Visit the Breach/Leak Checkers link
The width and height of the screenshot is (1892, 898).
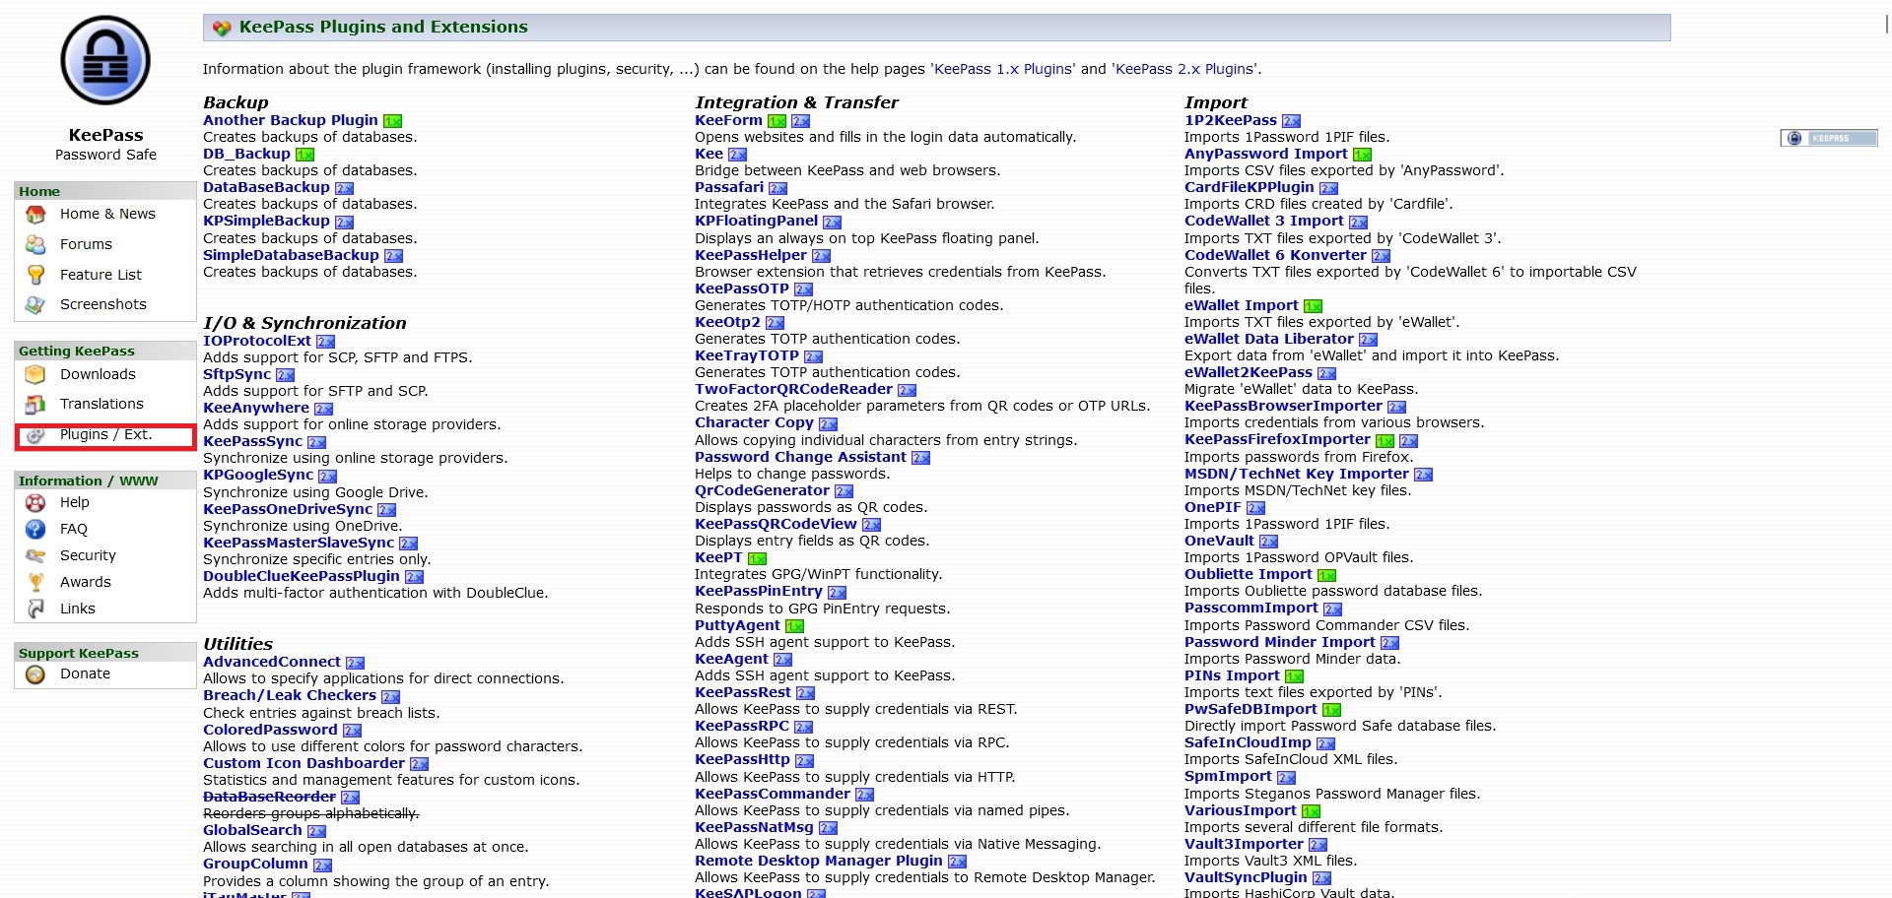coord(289,695)
